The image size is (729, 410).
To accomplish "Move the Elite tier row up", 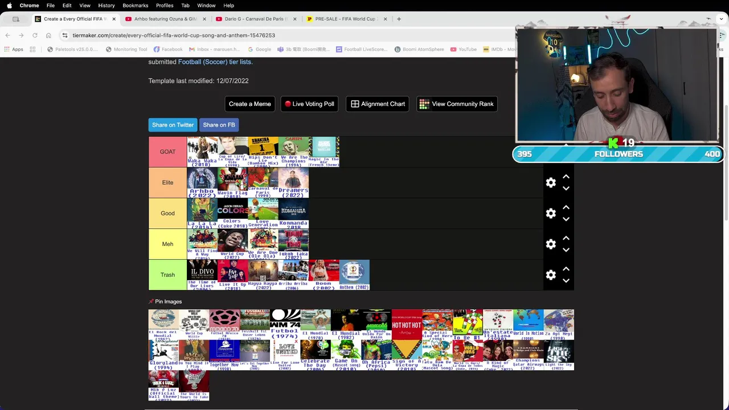I will pos(566,177).
